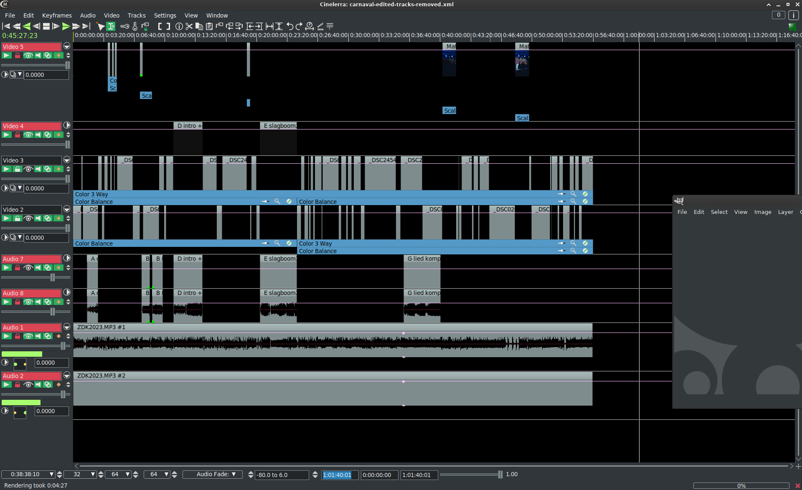Image resolution: width=802 pixels, height=490 pixels.
Task: Click the redo arrow in toolbar
Action: point(299,26)
